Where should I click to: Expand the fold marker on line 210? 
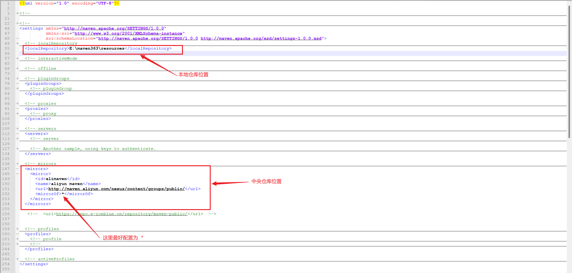point(17,244)
